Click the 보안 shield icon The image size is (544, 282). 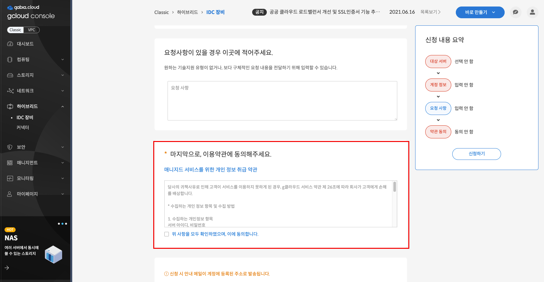click(x=10, y=147)
